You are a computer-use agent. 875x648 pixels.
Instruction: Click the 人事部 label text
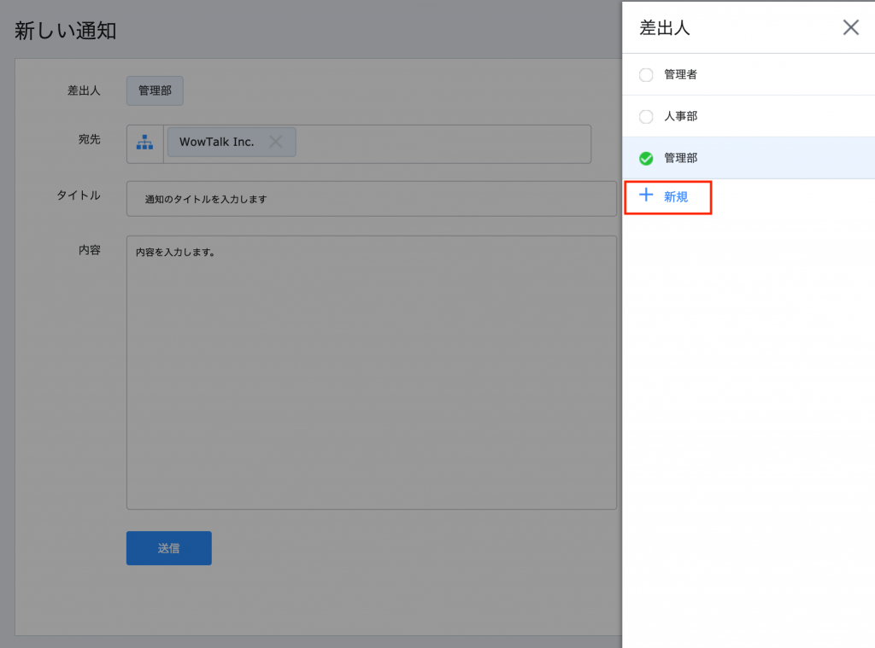(x=680, y=117)
